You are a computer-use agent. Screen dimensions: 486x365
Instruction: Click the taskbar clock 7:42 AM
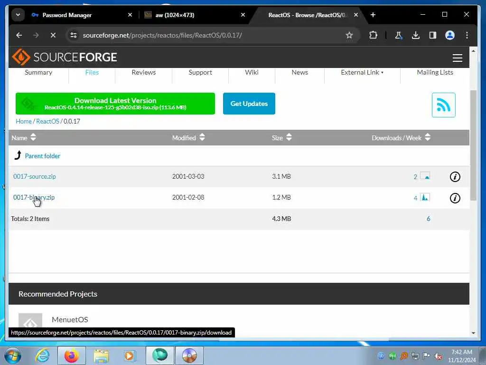coord(461,352)
